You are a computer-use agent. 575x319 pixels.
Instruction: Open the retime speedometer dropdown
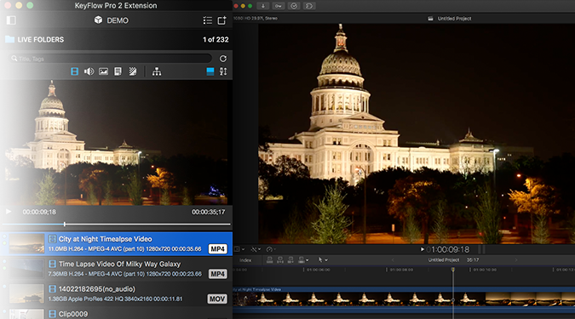pos(271,249)
